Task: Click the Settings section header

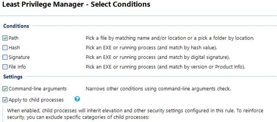Action: tap(13, 77)
